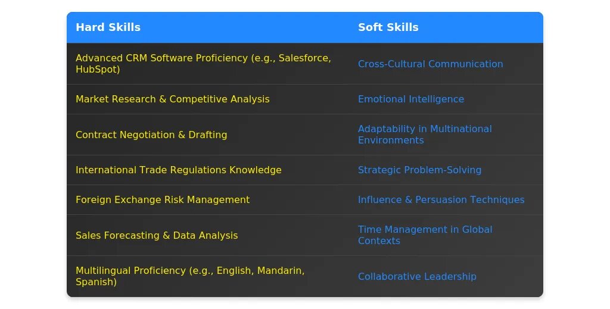Image resolution: width=610 pixels, height=309 pixels.
Task: Click Cross-Cultural Communication text
Action: coord(430,64)
